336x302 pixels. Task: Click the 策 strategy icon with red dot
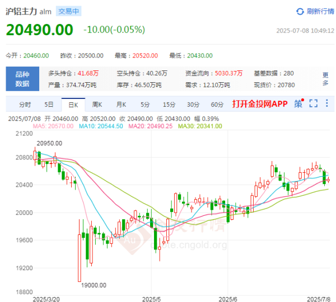coord(298,103)
